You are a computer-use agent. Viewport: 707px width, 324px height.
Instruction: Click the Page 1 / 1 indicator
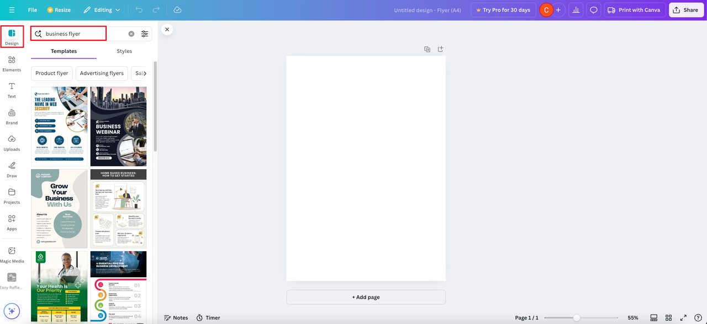526,318
